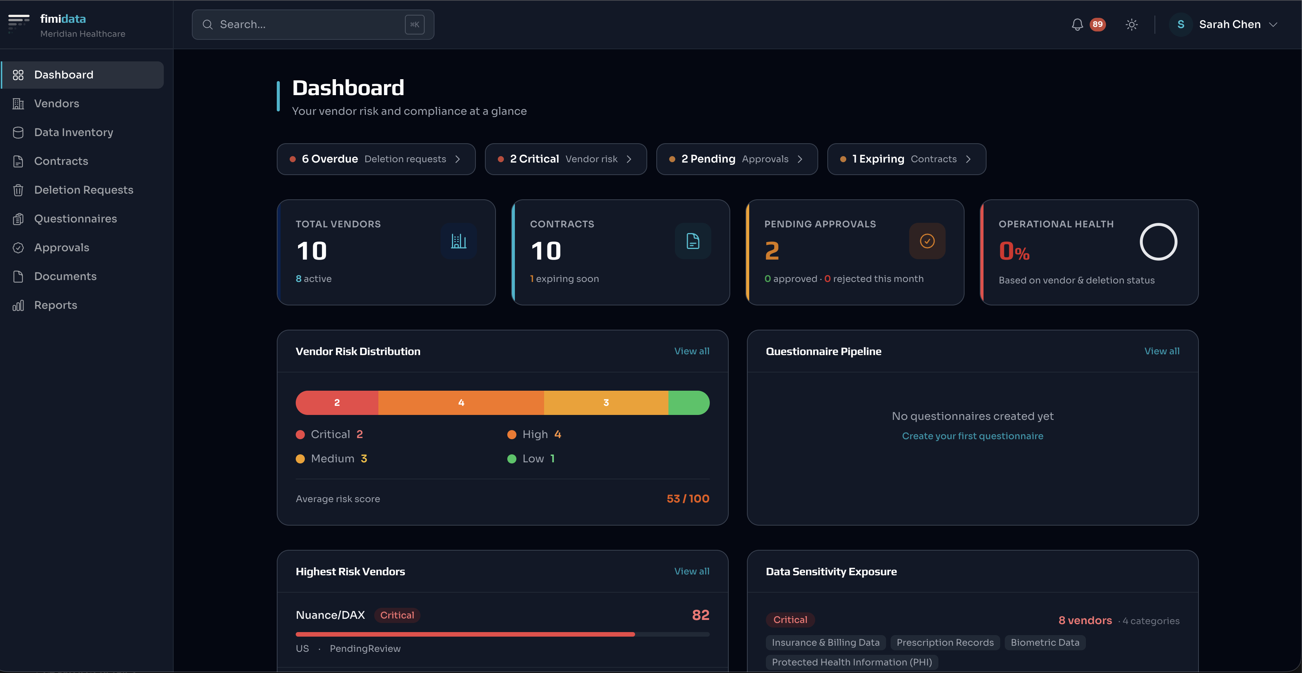View all in Vendor Risk Distribution
Screen dimensions: 1302x673
(x=692, y=351)
